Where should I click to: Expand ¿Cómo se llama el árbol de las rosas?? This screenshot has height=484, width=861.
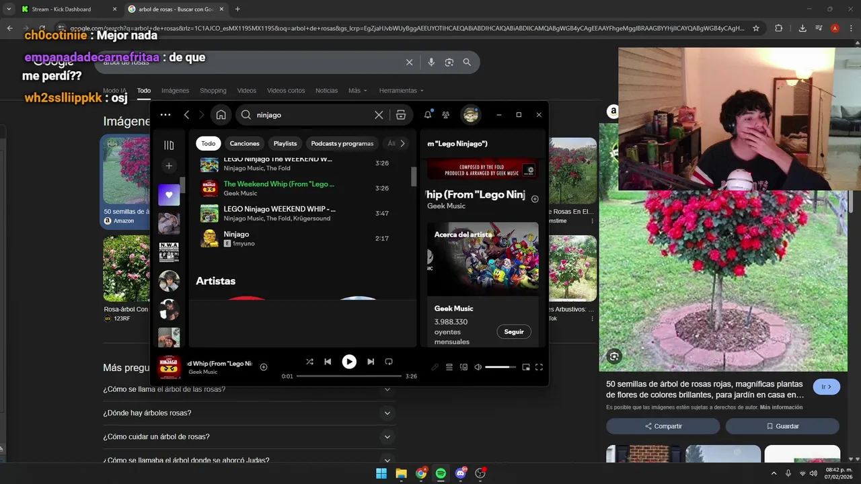pos(248,389)
